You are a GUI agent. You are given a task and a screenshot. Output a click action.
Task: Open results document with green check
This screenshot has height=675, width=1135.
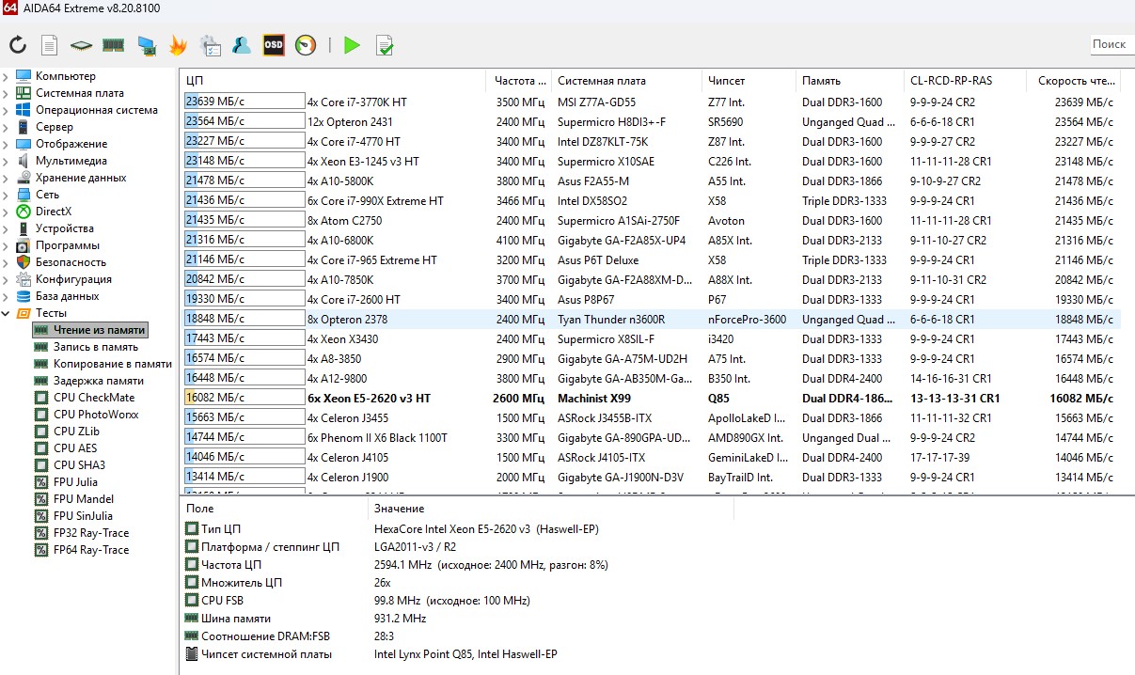(x=384, y=44)
